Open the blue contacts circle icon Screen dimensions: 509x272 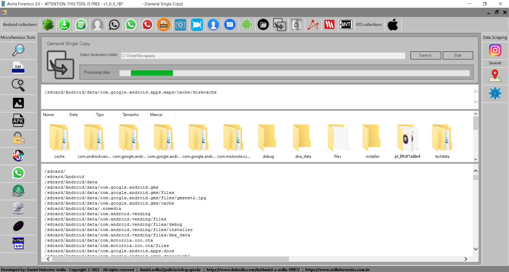[213, 25]
